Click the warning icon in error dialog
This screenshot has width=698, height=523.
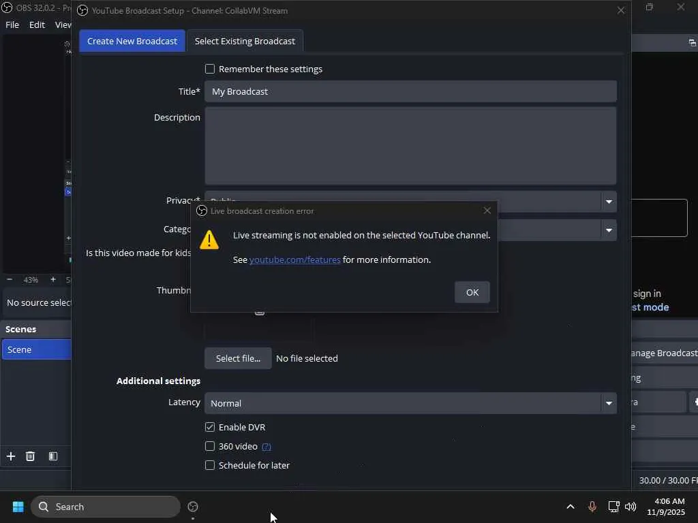209,240
